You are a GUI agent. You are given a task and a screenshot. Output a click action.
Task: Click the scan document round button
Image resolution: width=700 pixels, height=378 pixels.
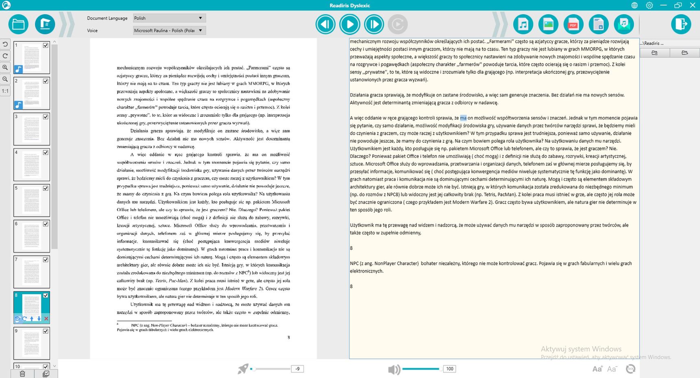coord(45,24)
